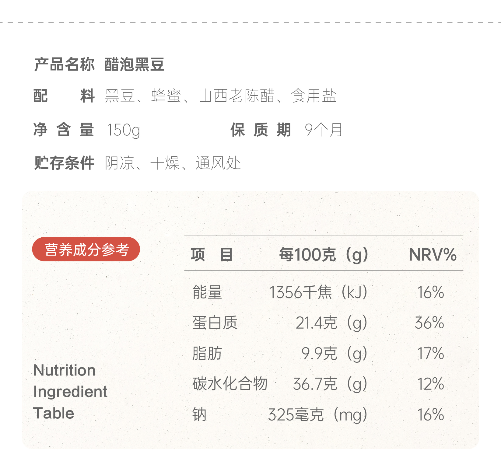Click the storage conditions text 阴凉、干燥、通风处
Screen dimensions: 501x468
[x=173, y=163]
